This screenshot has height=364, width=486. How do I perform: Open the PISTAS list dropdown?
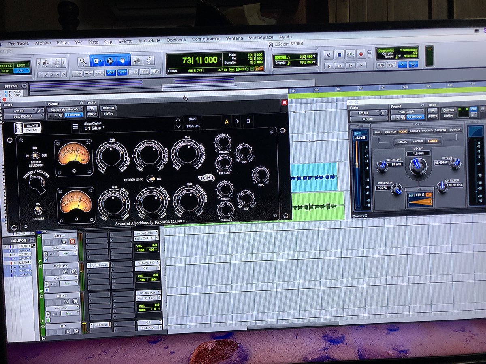pyautogui.click(x=24, y=86)
